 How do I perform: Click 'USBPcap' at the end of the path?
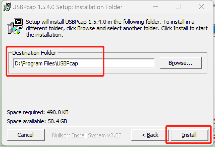(67, 63)
